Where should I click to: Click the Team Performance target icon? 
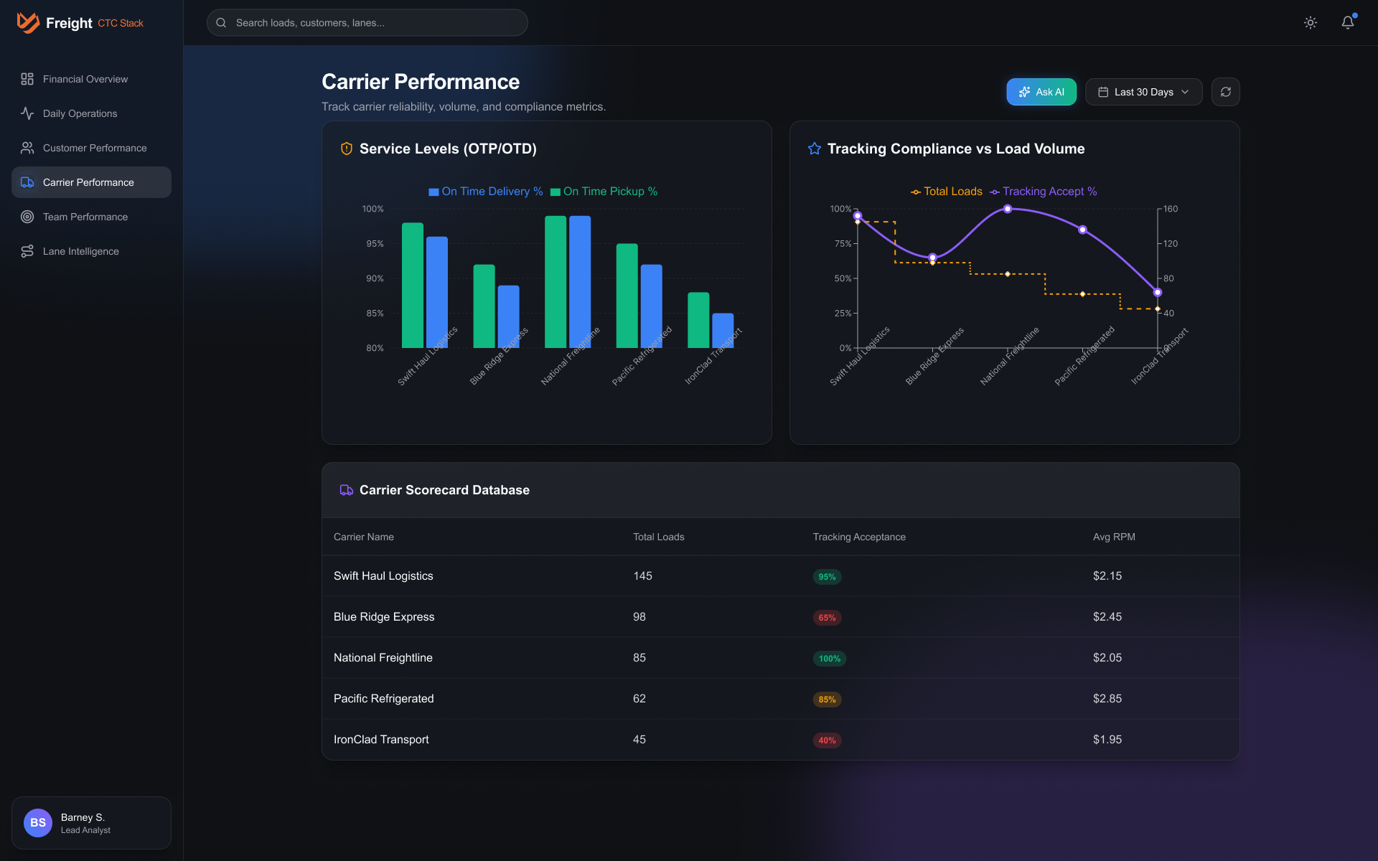(x=27, y=217)
